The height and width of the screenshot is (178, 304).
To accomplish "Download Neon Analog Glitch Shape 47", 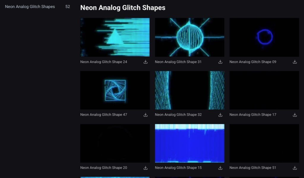I will [145, 115].
